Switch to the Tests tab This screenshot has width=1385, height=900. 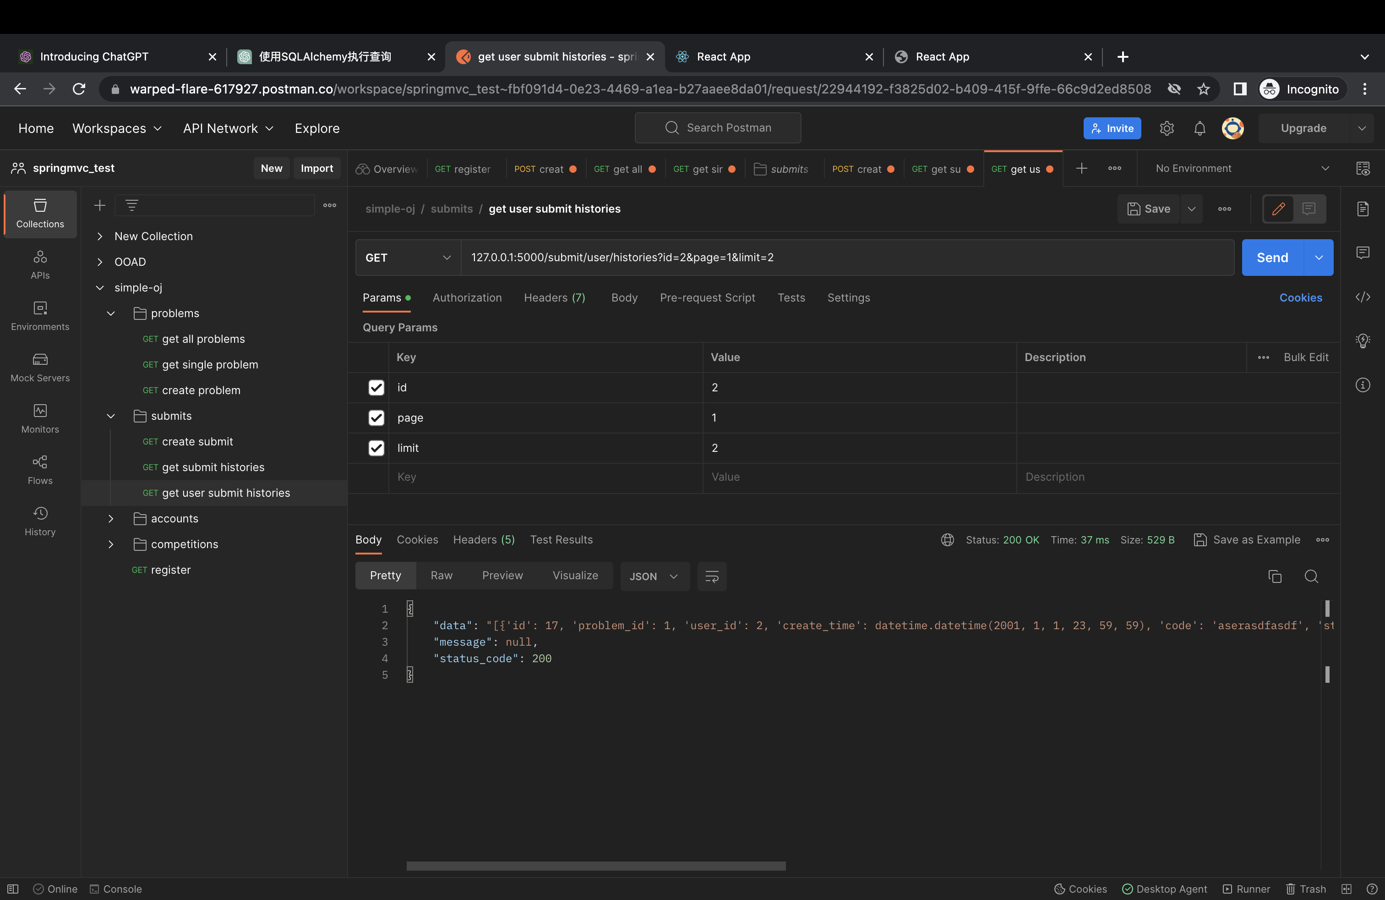click(x=791, y=297)
